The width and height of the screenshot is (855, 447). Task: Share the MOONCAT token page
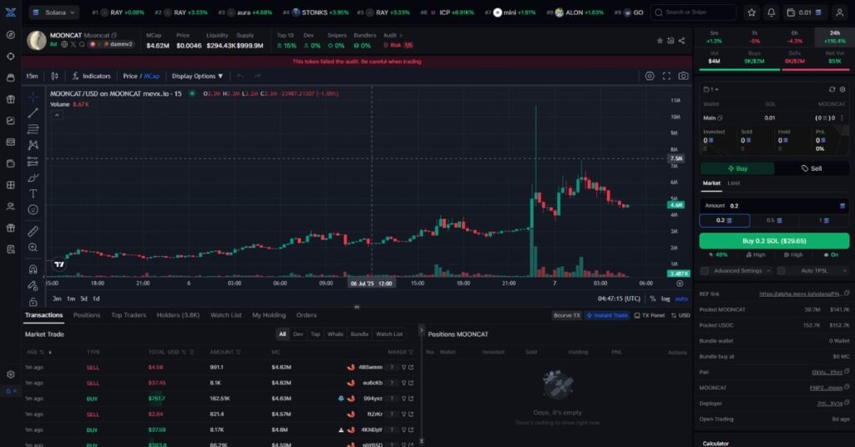click(681, 41)
